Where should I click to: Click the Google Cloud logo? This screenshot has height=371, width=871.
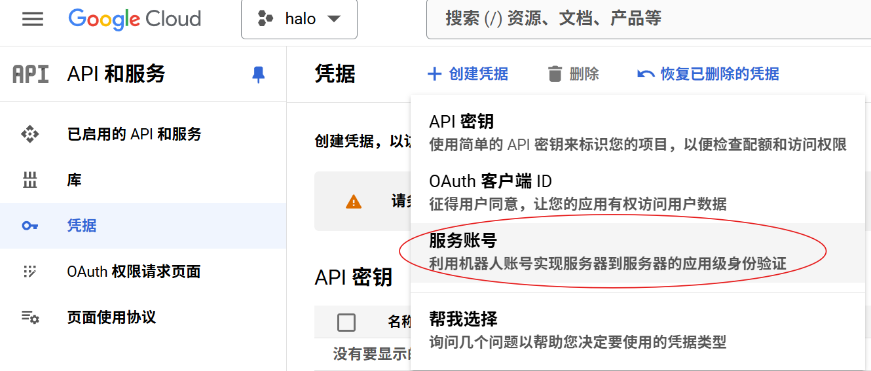coord(134,19)
